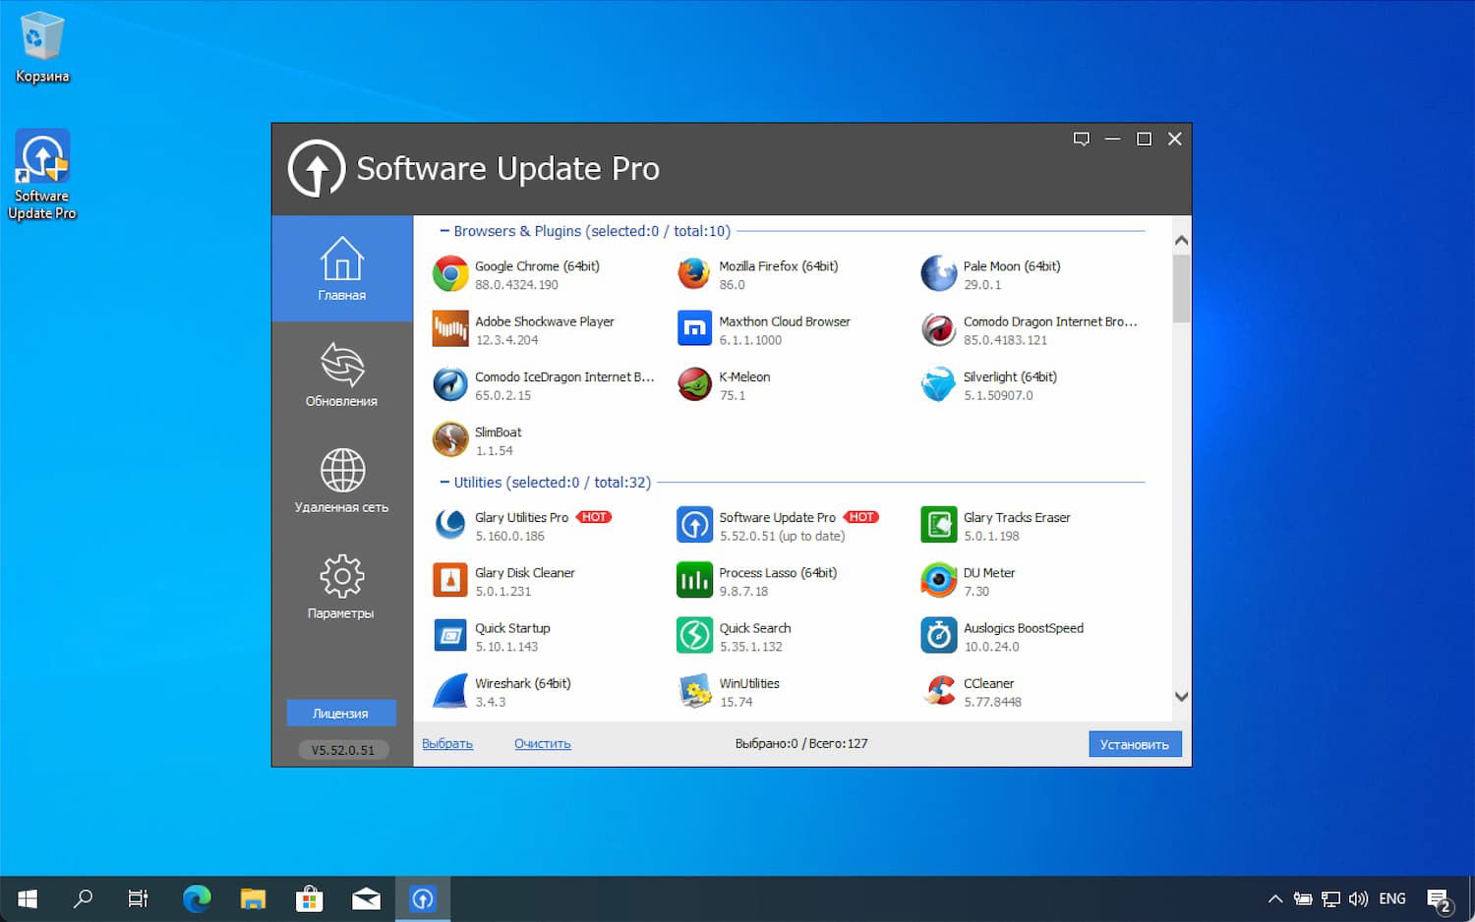Click the Удаленная сеть globe icon

click(341, 471)
